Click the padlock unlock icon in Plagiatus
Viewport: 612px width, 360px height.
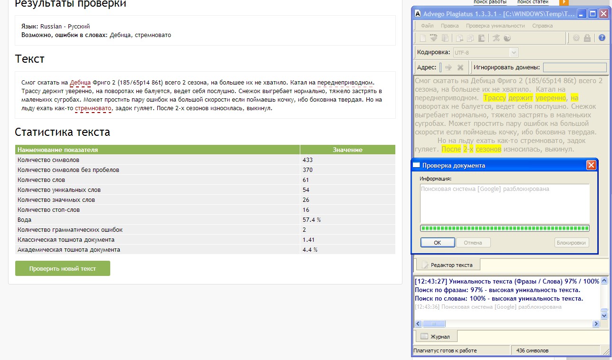pyautogui.click(x=587, y=38)
